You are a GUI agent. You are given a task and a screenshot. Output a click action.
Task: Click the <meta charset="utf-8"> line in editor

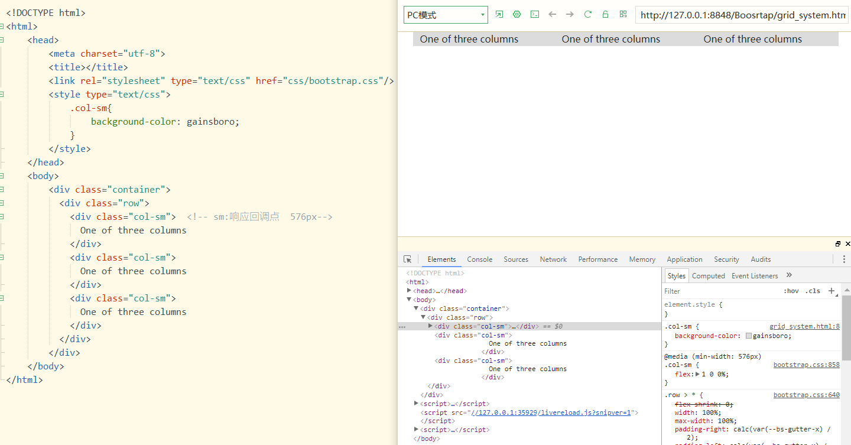tap(107, 54)
